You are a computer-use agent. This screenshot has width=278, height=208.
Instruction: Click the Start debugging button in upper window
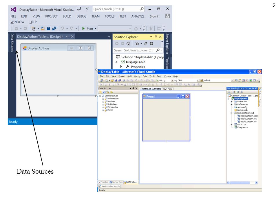coord(88,29)
